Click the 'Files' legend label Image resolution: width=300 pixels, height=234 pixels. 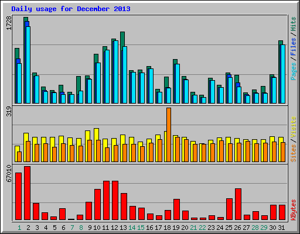(x=294, y=47)
